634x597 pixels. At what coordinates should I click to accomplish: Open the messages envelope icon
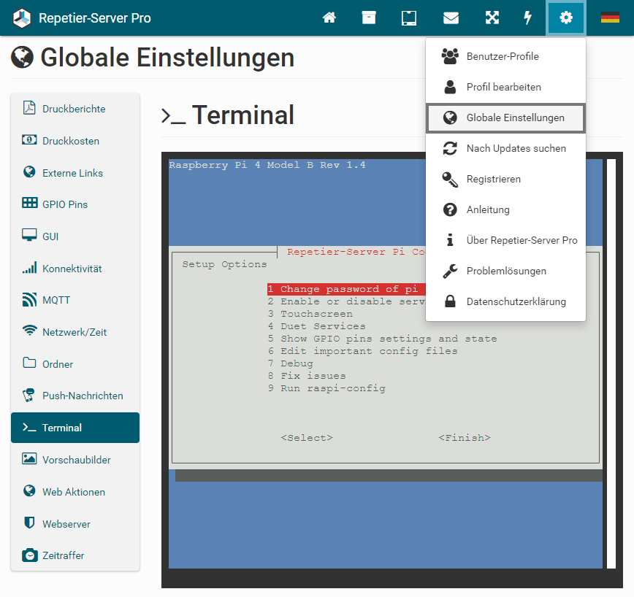pos(451,18)
